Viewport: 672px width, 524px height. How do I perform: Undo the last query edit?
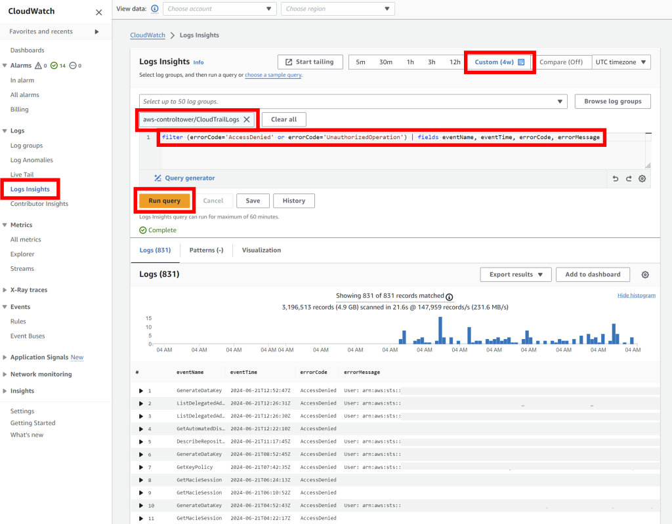[615, 178]
